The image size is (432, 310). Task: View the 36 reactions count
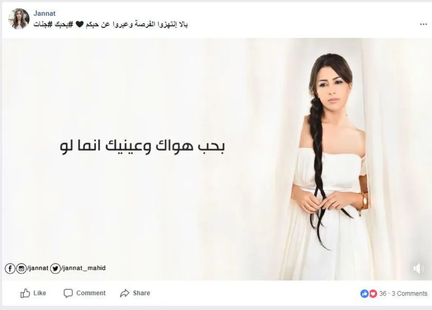[x=383, y=293]
